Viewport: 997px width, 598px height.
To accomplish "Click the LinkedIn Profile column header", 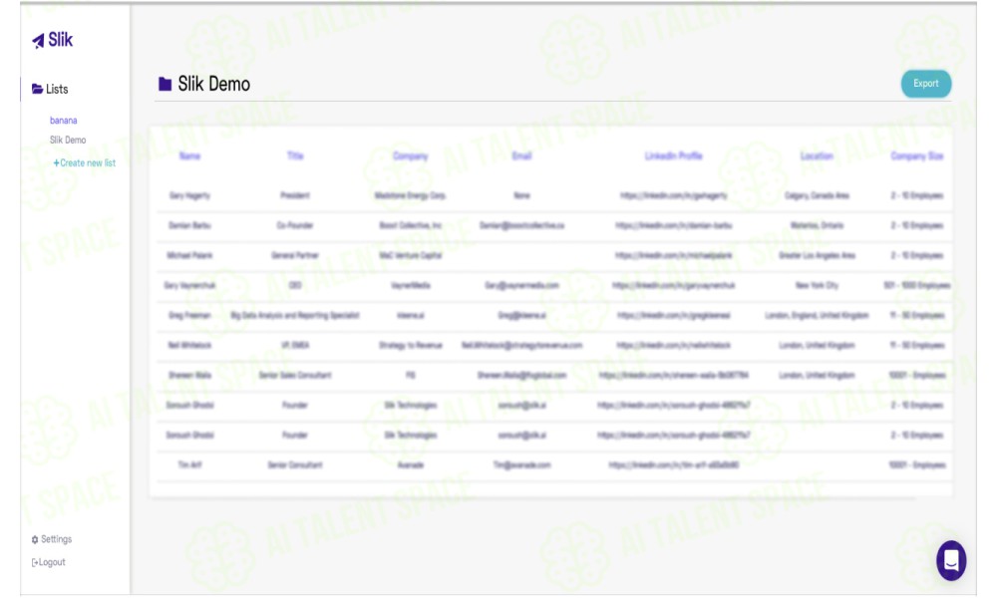I will tap(673, 155).
